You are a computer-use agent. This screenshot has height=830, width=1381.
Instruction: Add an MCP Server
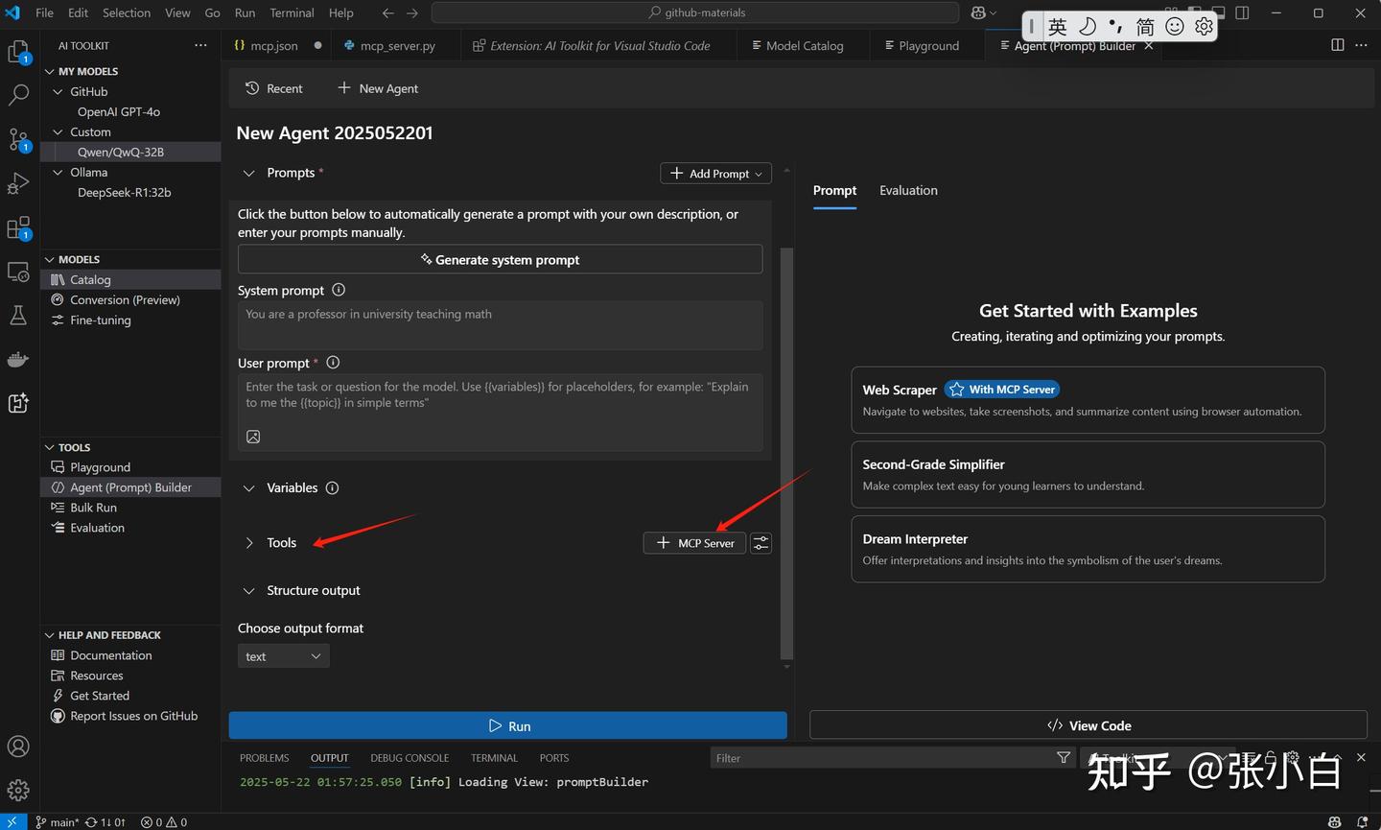694,543
